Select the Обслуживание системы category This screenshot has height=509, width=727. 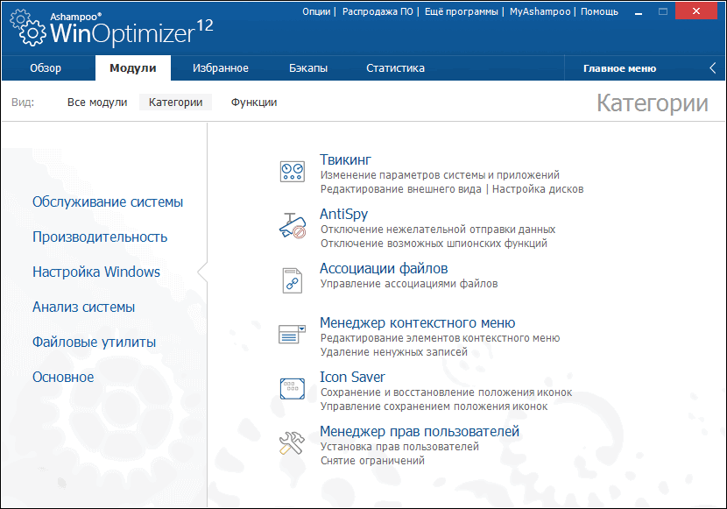click(x=108, y=202)
